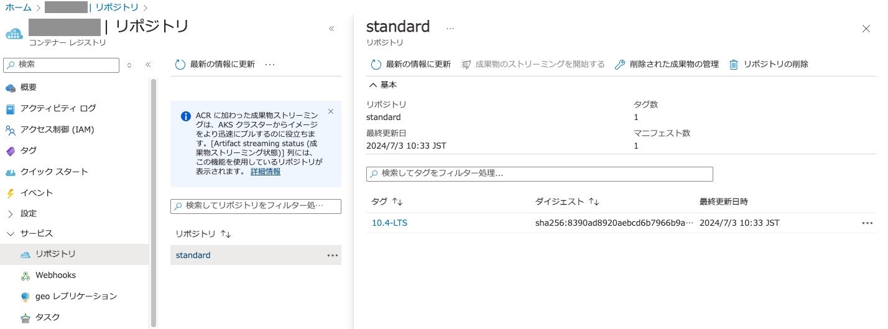Focus the repository filter search box
888x329 pixels.
coord(256,206)
